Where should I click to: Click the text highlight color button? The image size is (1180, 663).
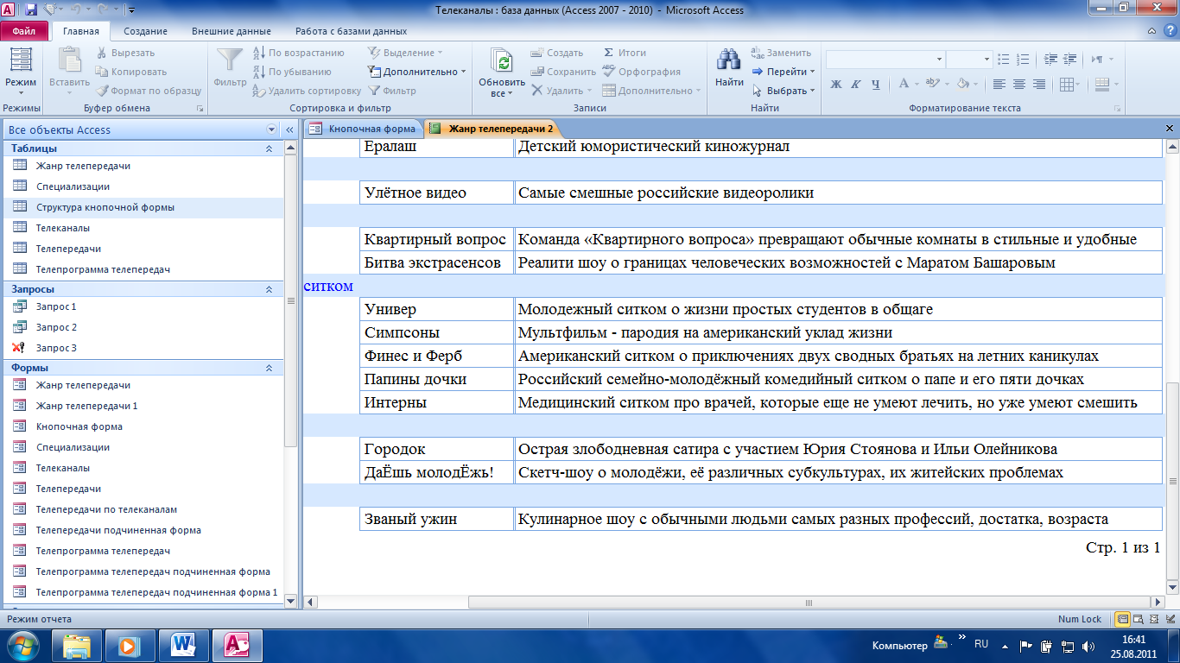click(932, 84)
